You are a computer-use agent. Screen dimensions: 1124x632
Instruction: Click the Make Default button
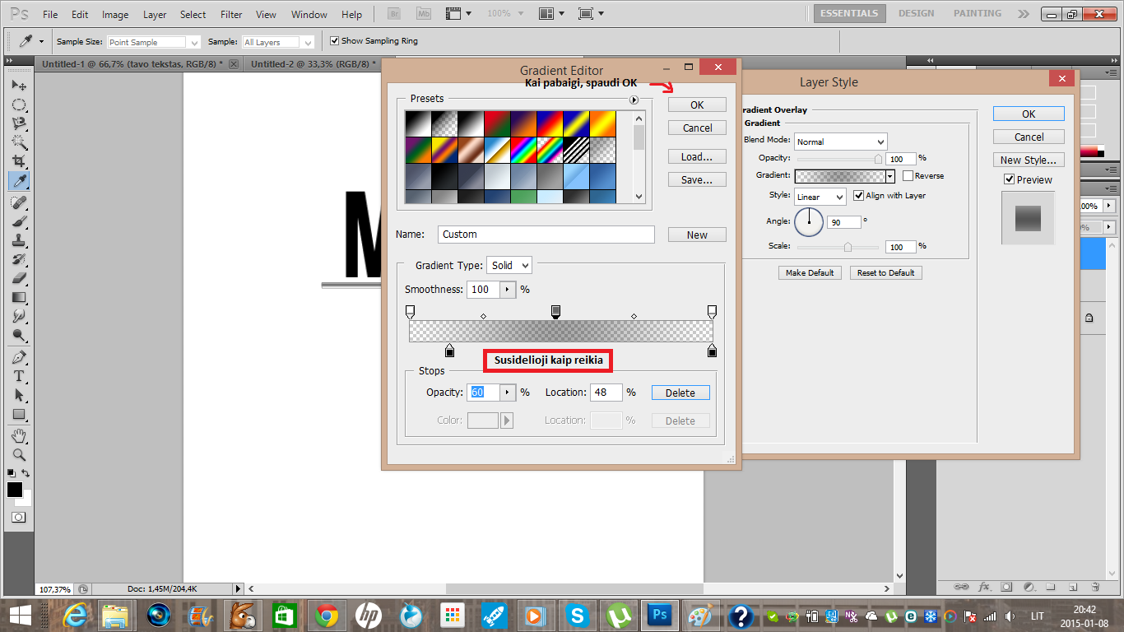click(810, 272)
